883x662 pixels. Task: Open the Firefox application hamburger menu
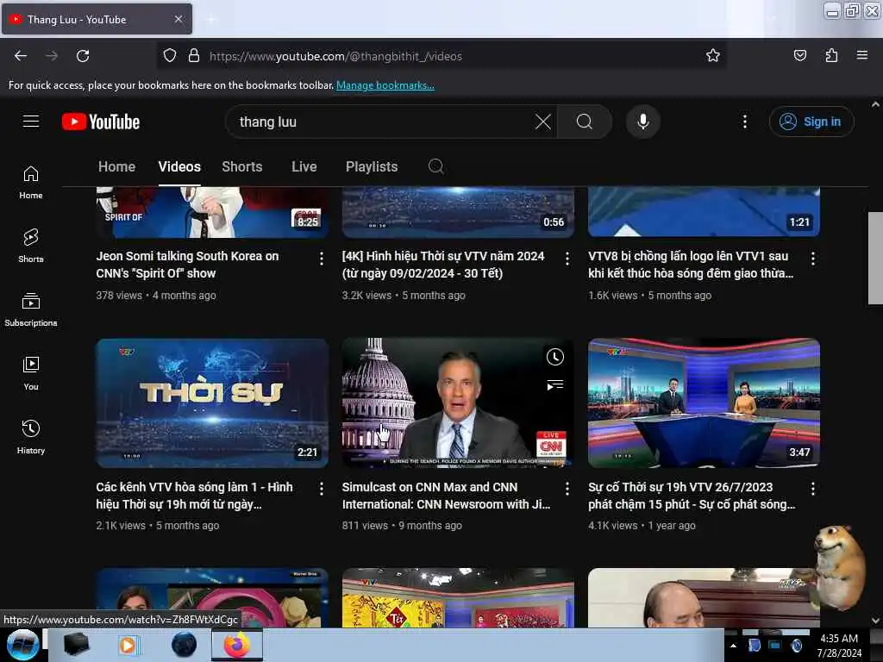[x=861, y=55]
